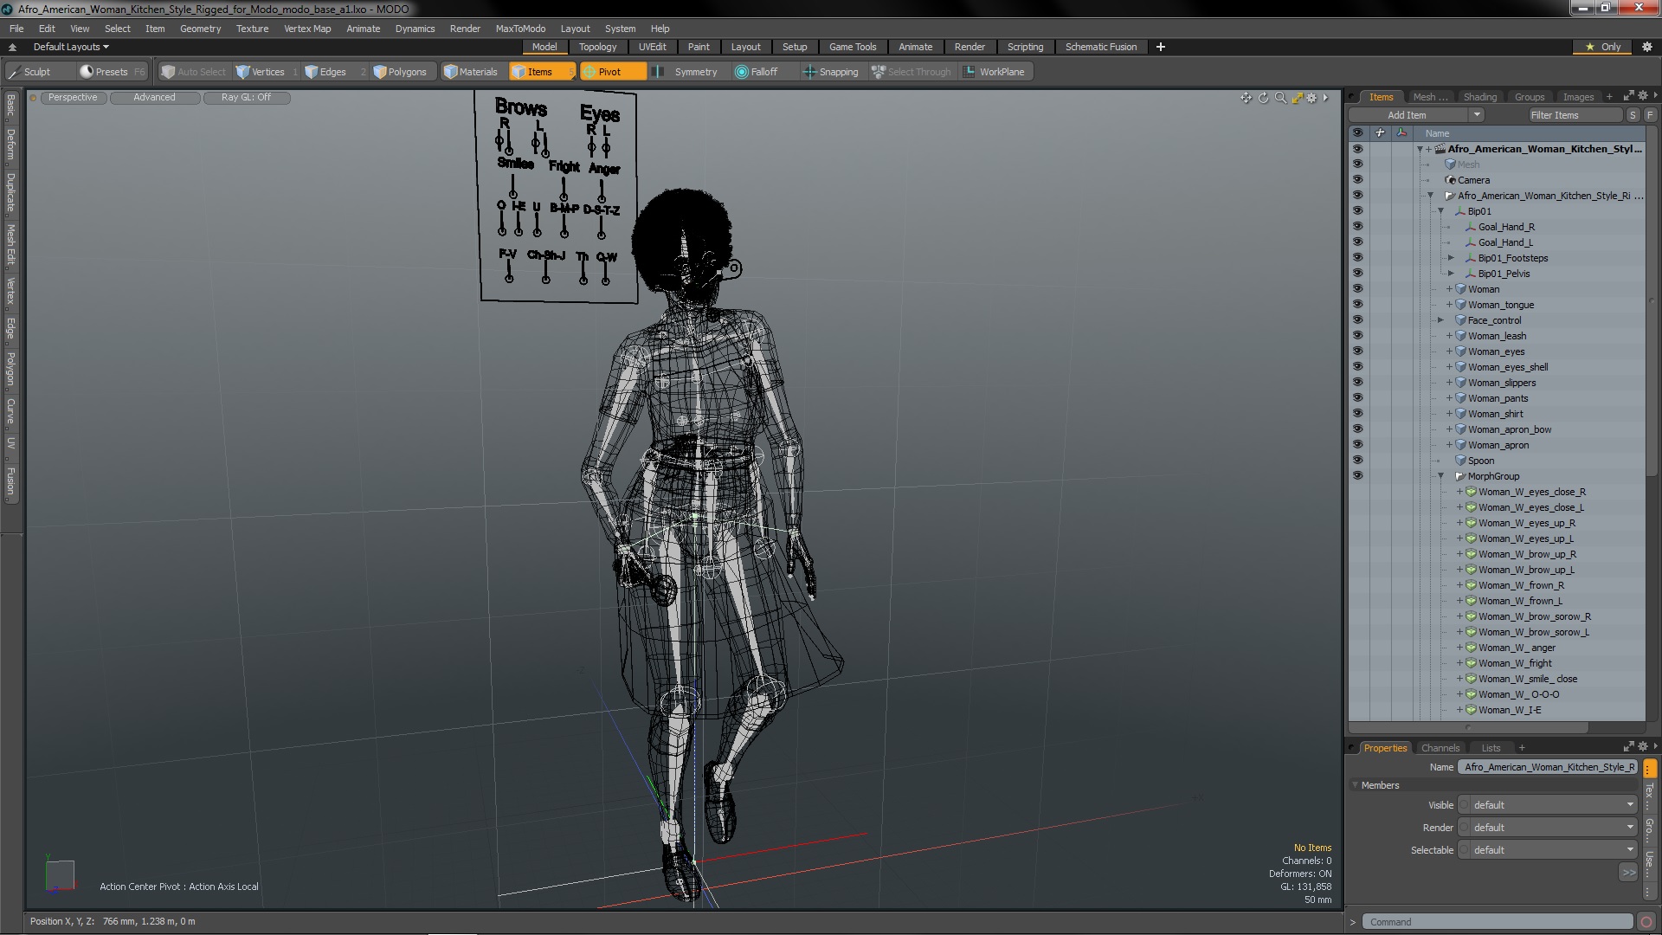Toggle visibility of Woman_apron

1357,445
